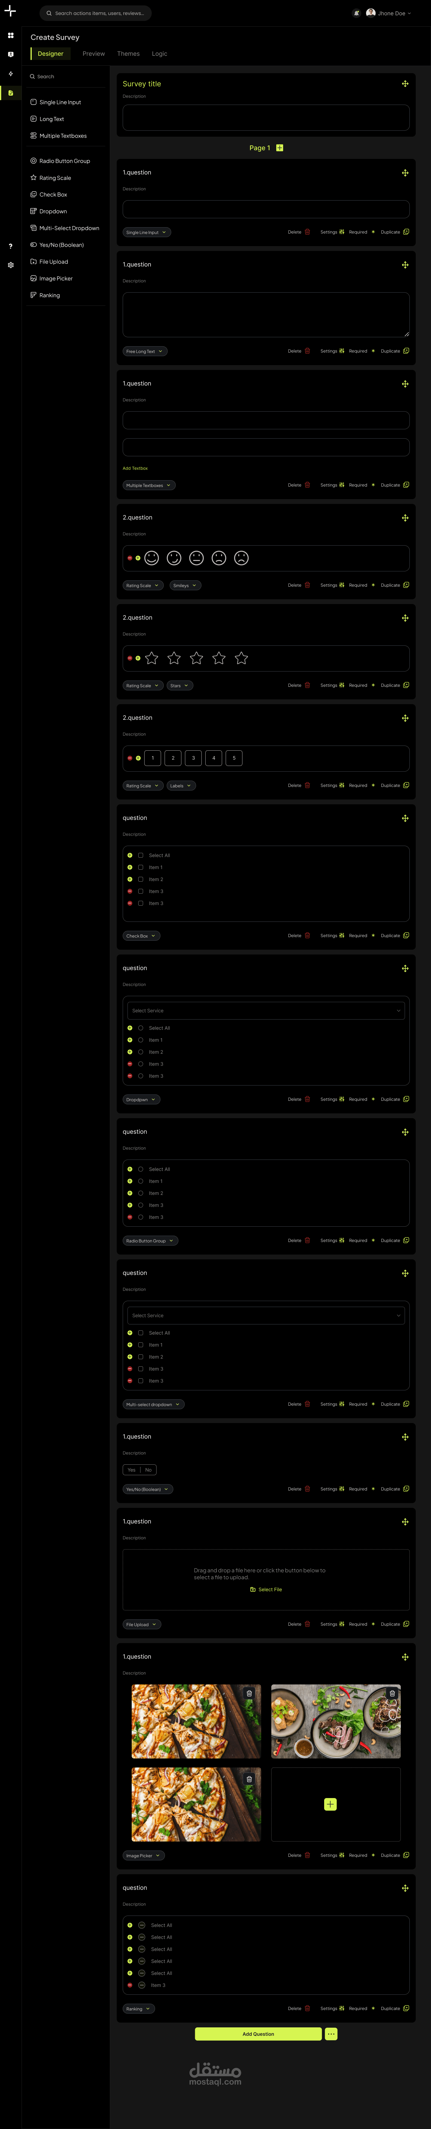431x2129 pixels.
Task: Duplicate the Free Long Text question
Action: pos(395,351)
